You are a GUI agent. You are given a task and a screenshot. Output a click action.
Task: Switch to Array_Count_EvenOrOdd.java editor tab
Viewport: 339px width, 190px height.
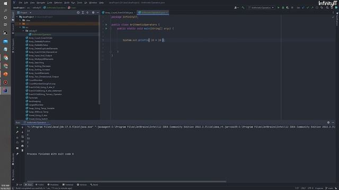[x=119, y=13]
